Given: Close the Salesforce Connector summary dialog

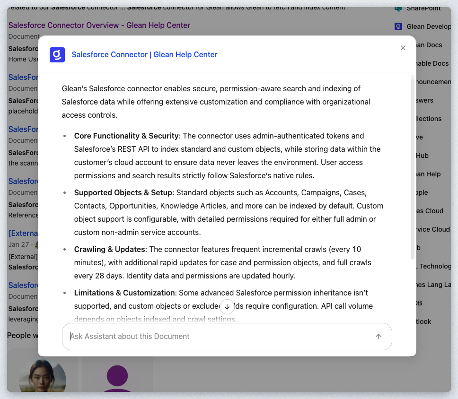Looking at the screenshot, I should (403, 48).
